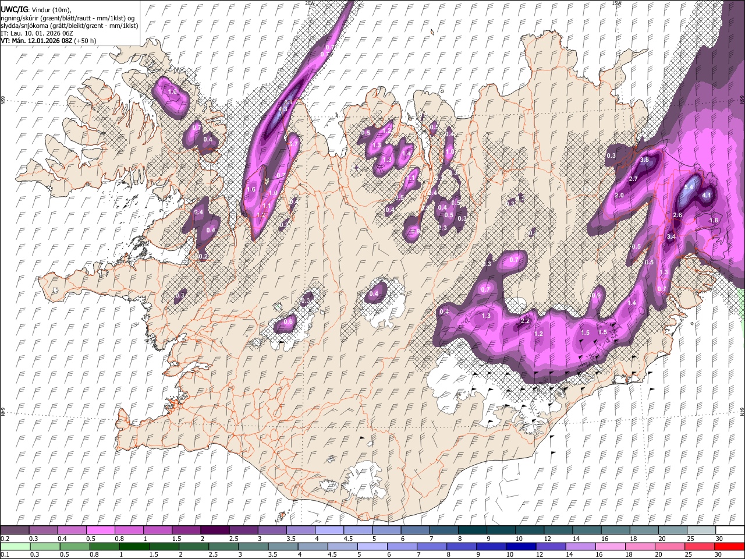The height and width of the screenshot is (559, 745).
Task: Click the '0.1' label on the lower legend
Action: coord(5,554)
